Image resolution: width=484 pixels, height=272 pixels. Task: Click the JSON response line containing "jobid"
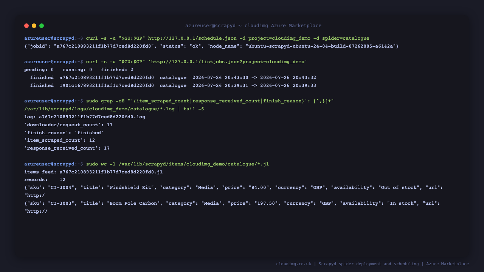pos(211,46)
